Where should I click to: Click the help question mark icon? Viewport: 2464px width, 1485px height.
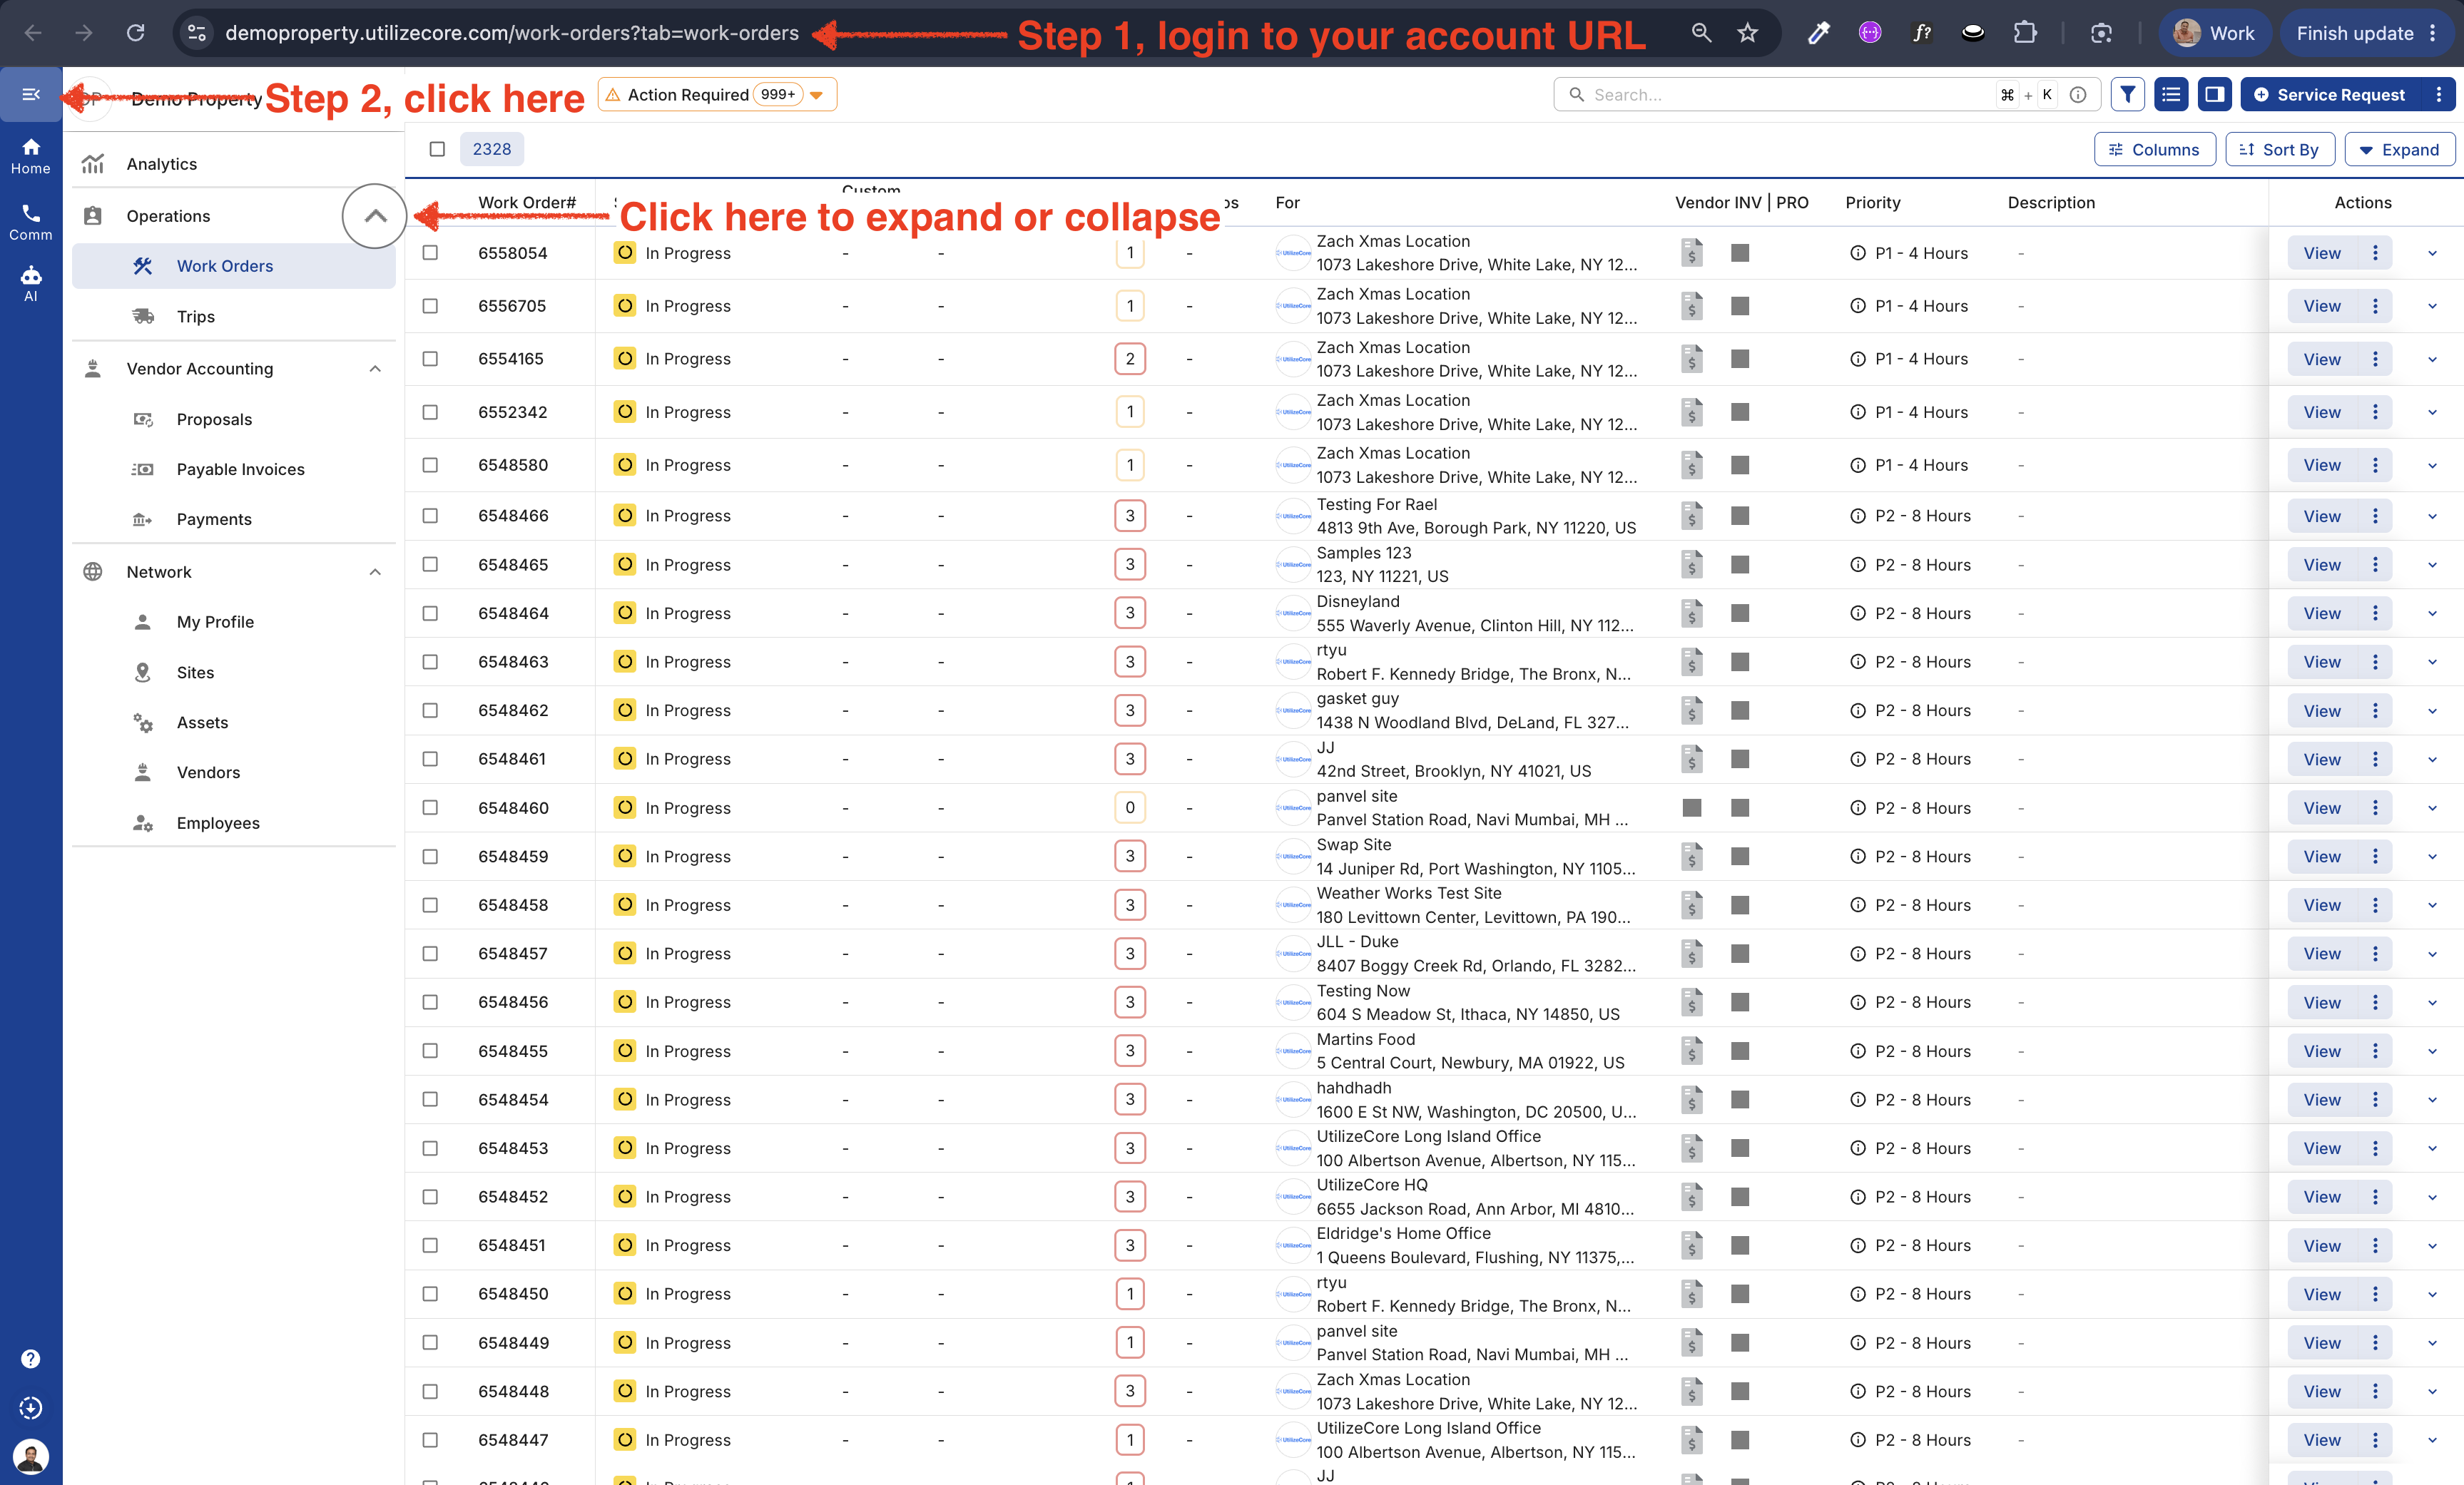pyautogui.click(x=31, y=1358)
